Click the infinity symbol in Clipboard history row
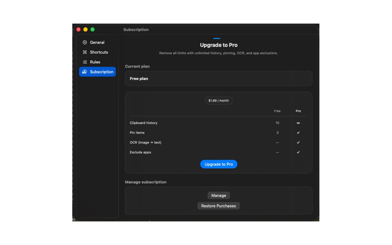392x245 pixels. (298, 123)
